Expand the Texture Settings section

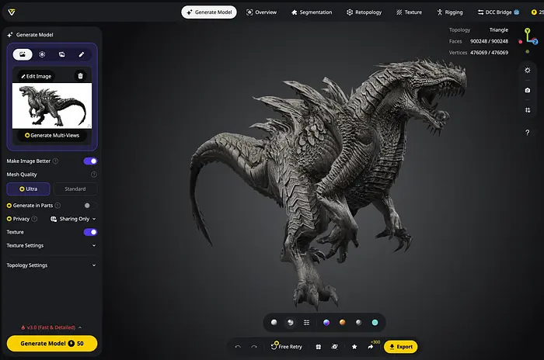(x=94, y=246)
